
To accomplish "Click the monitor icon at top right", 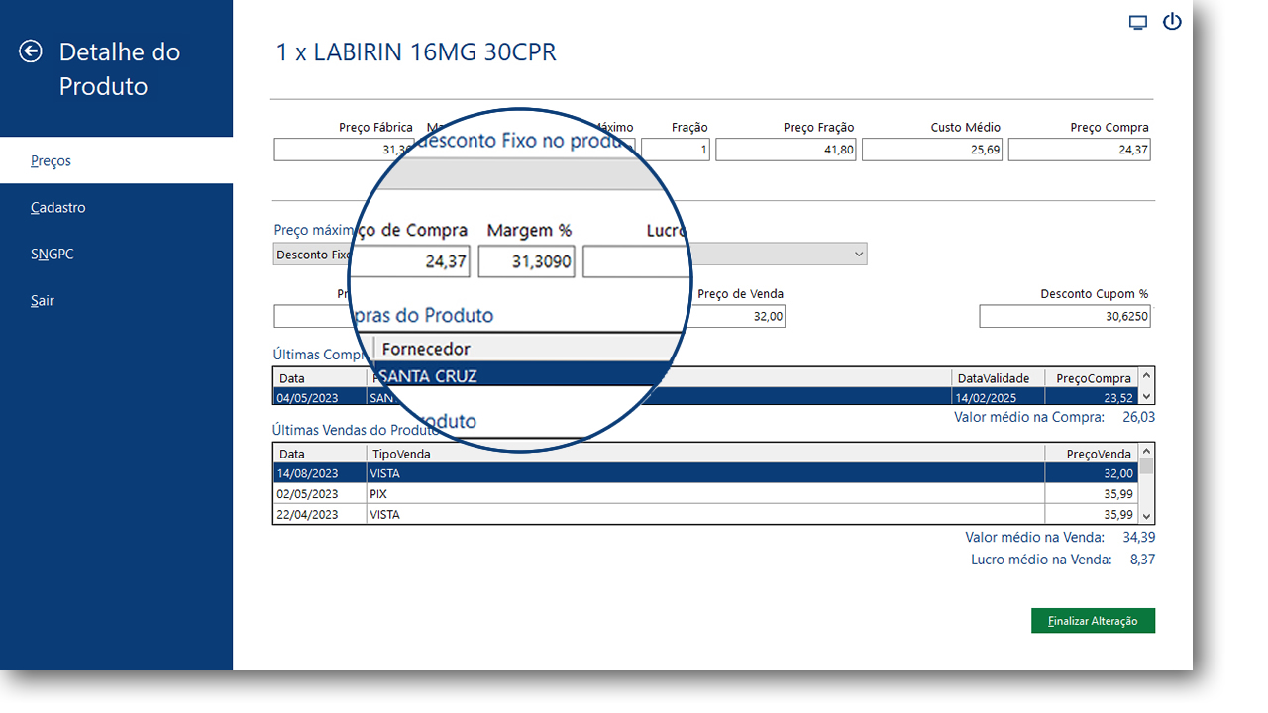I will click(1138, 22).
